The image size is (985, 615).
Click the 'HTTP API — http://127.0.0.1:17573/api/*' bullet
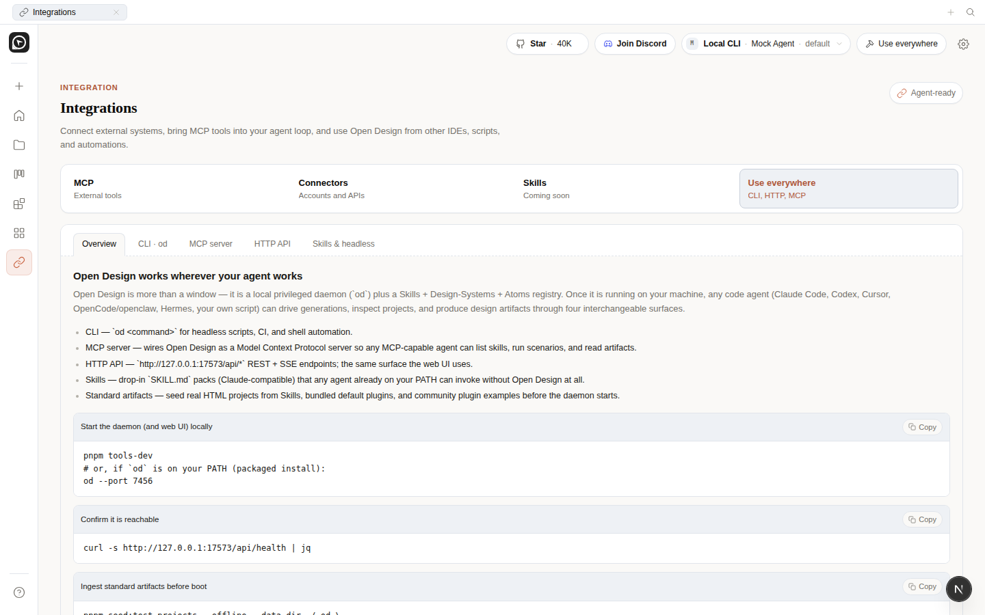point(279,364)
